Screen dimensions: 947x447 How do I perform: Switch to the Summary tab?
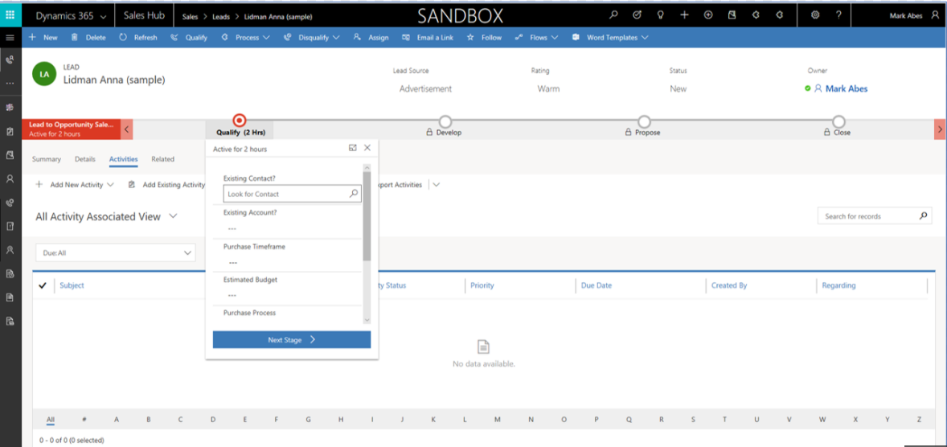coord(47,159)
